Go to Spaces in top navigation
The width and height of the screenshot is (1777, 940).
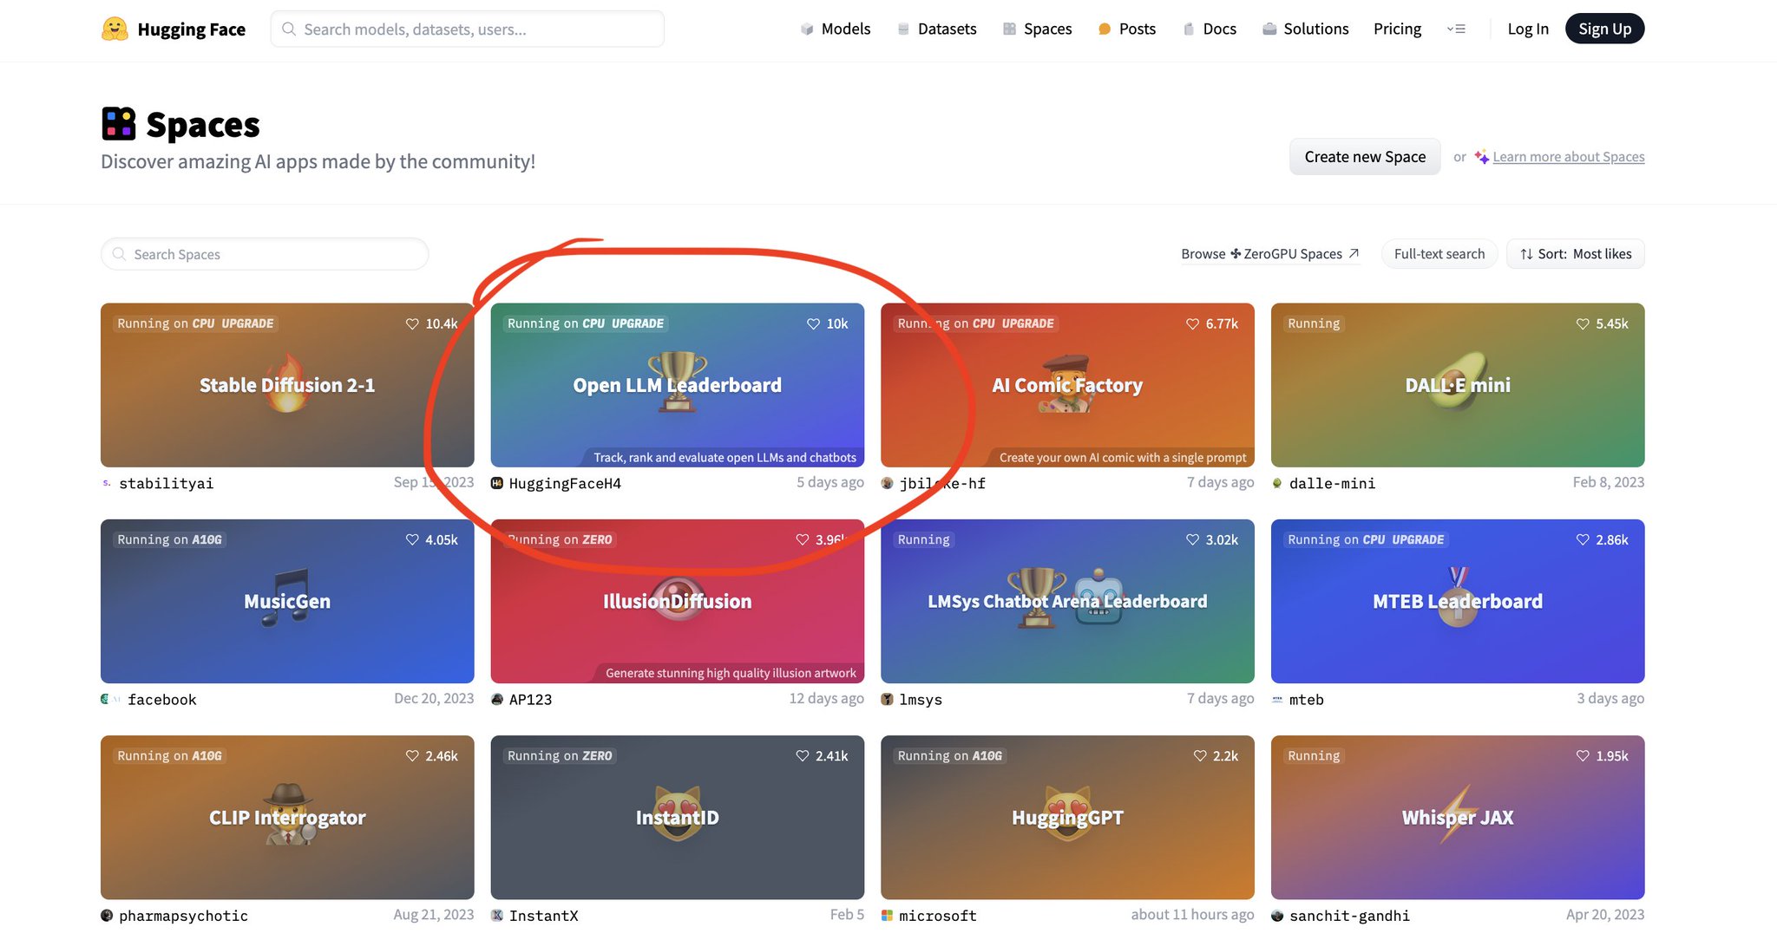click(x=1037, y=29)
